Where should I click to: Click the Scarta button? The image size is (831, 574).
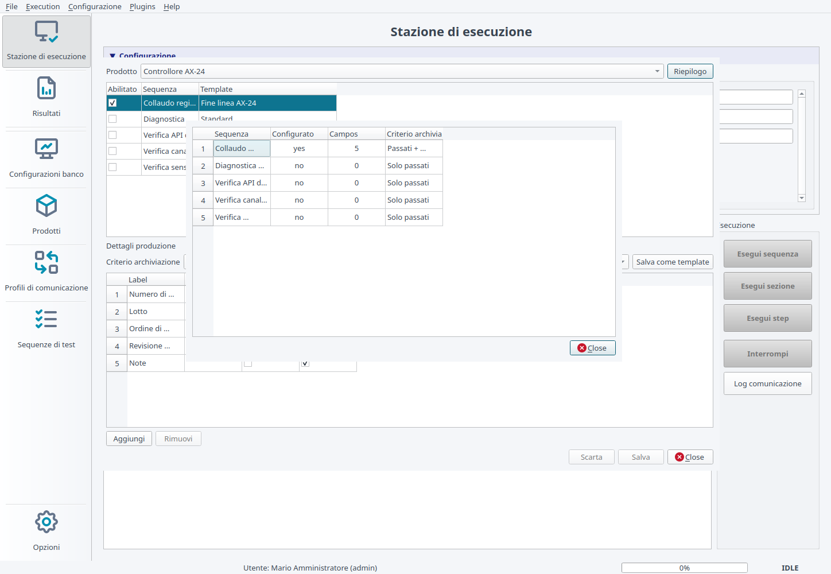point(592,457)
